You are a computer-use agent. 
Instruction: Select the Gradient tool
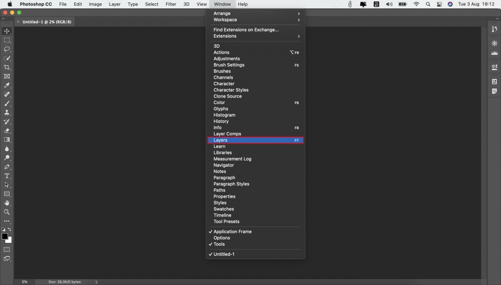(x=7, y=140)
